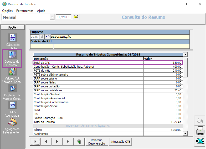Click the Opções sidebar header button
Image resolution: width=206 pixels, height=149 pixels.
tap(13, 27)
